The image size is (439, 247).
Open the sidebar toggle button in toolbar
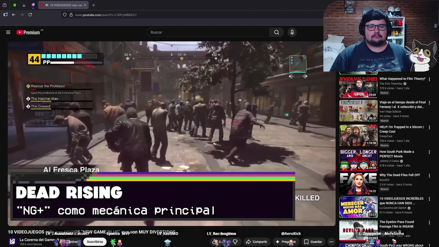pyautogui.click(x=5, y=15)
